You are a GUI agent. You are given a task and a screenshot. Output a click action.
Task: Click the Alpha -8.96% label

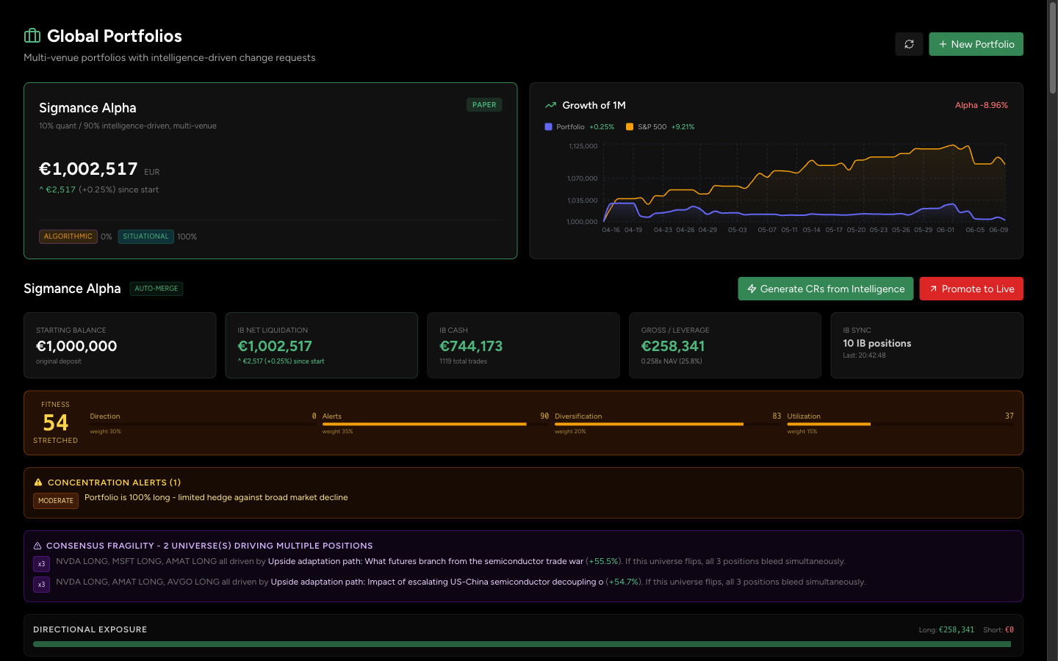pos(981,105)
